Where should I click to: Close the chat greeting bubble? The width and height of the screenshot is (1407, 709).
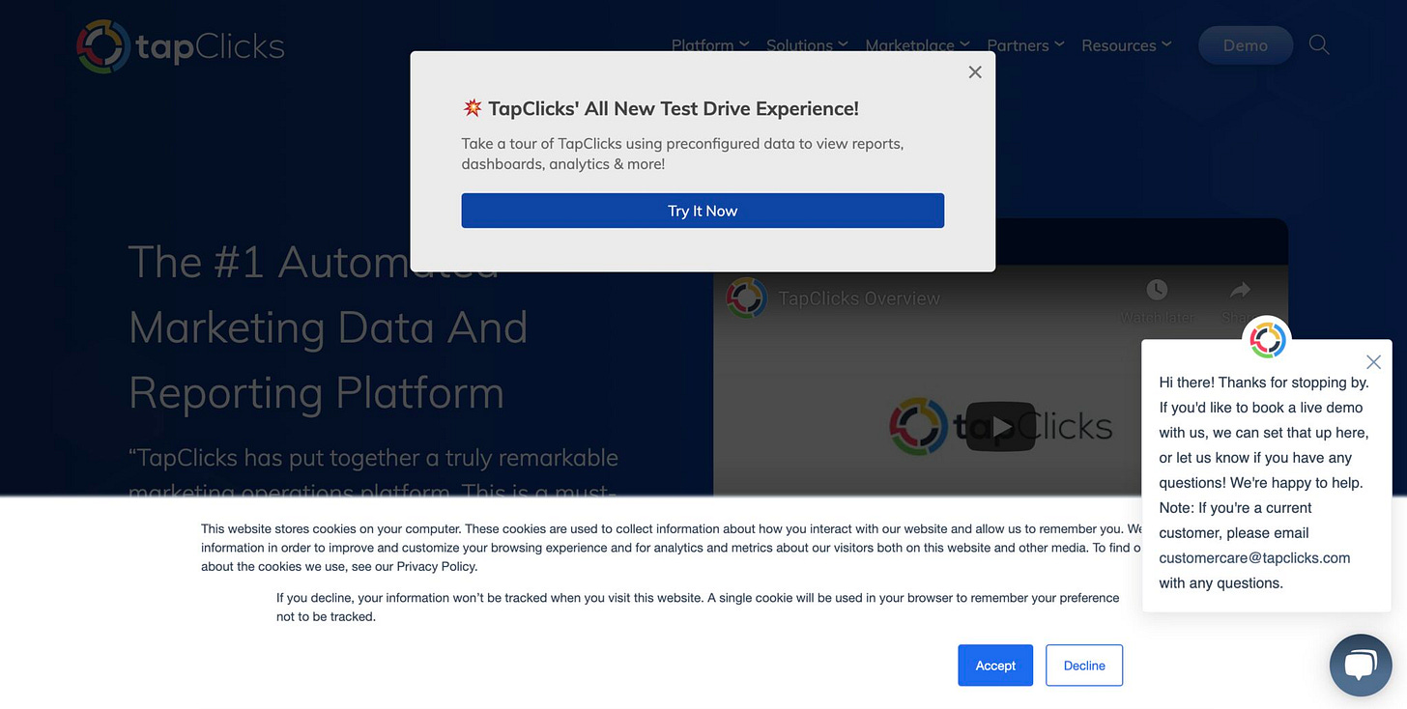(x=1373, y=362)
